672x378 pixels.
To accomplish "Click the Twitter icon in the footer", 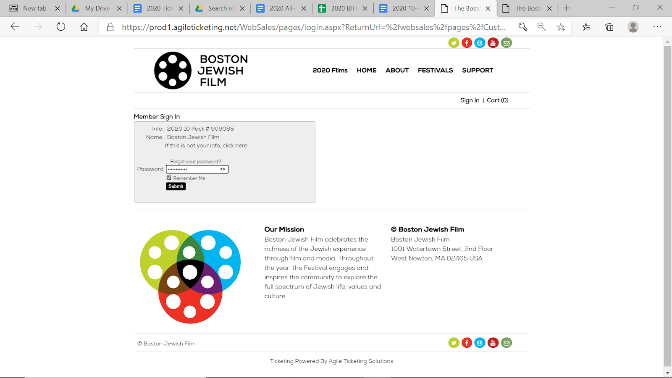I will 454,343.
